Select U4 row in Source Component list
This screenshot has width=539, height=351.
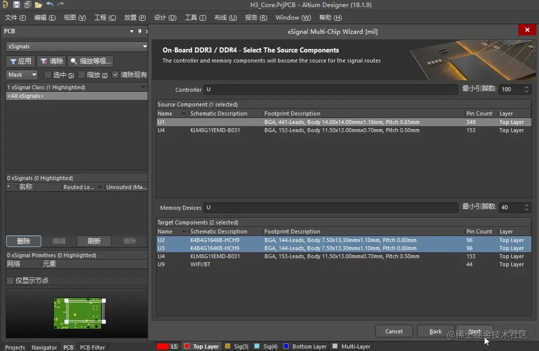344,131
